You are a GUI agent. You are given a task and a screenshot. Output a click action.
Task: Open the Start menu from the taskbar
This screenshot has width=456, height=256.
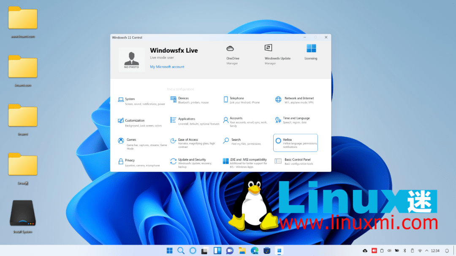(x=169, y=250)
